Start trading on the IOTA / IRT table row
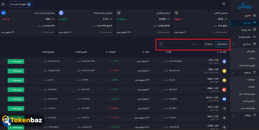 tap(16, 109)
